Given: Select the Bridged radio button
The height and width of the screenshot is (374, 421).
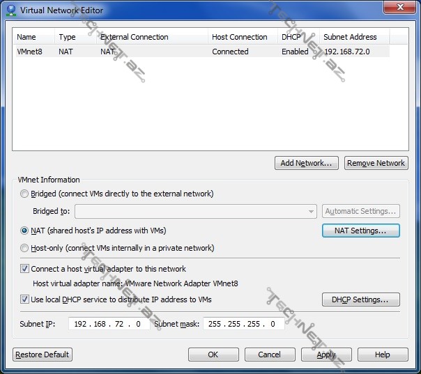Looking at the screenshot, I should [x=24, y=194].
